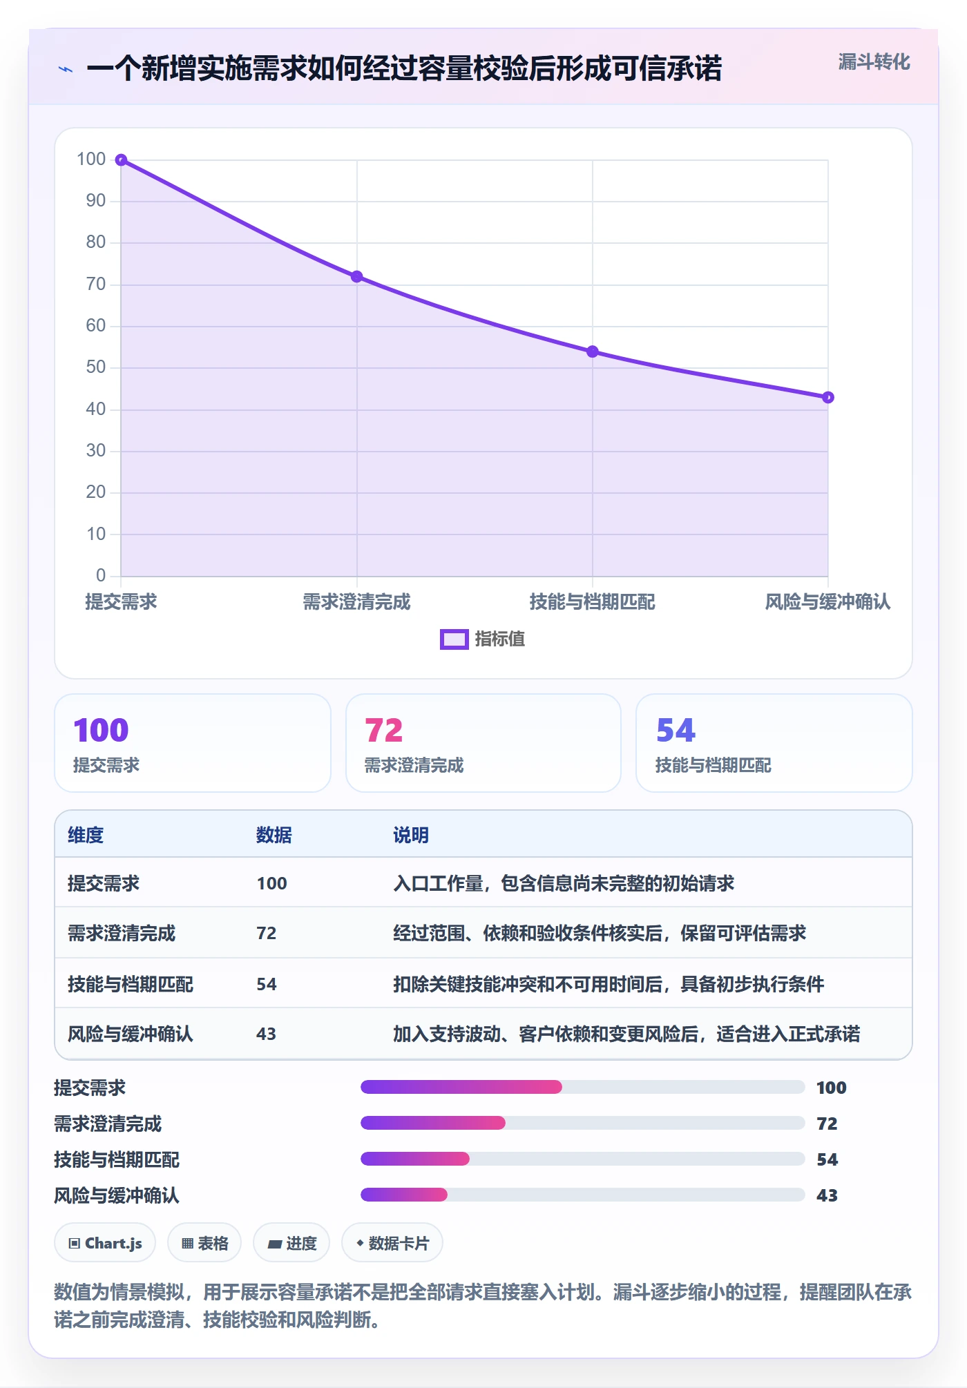Image resolution: width=967 pixels, height=1388 pixels.
Task: Open the 100 提交需求 data card
Action: 193,743
